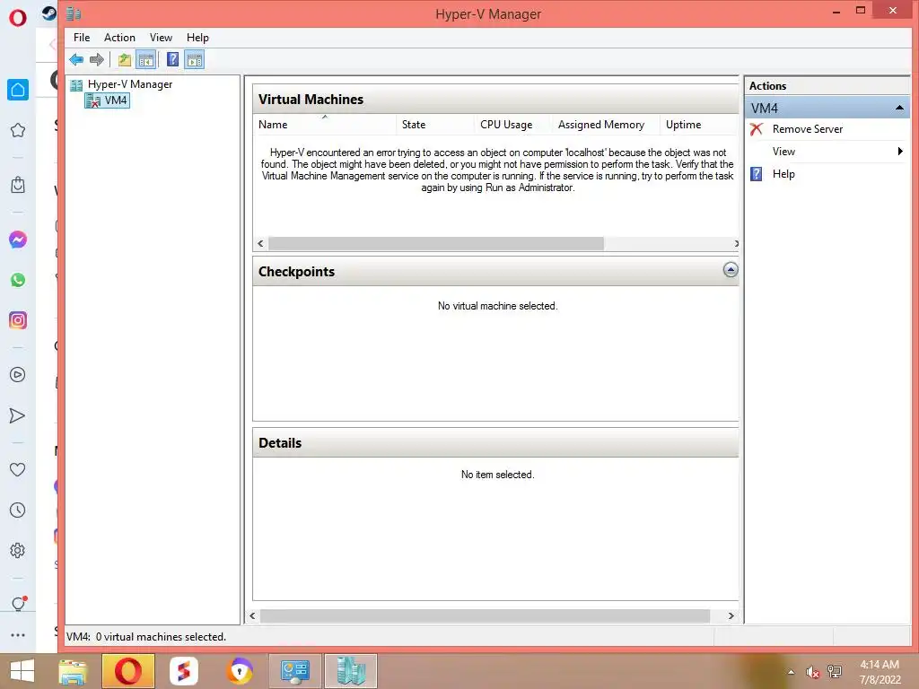
Task: Click the muted volume tray icon
Action: 812,672
